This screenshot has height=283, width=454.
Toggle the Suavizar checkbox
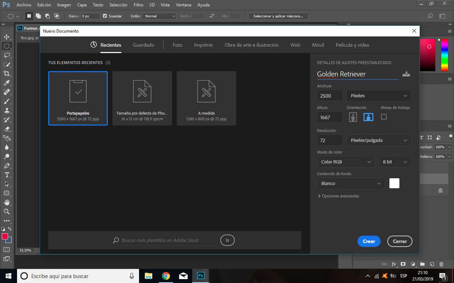coord(105,16)
